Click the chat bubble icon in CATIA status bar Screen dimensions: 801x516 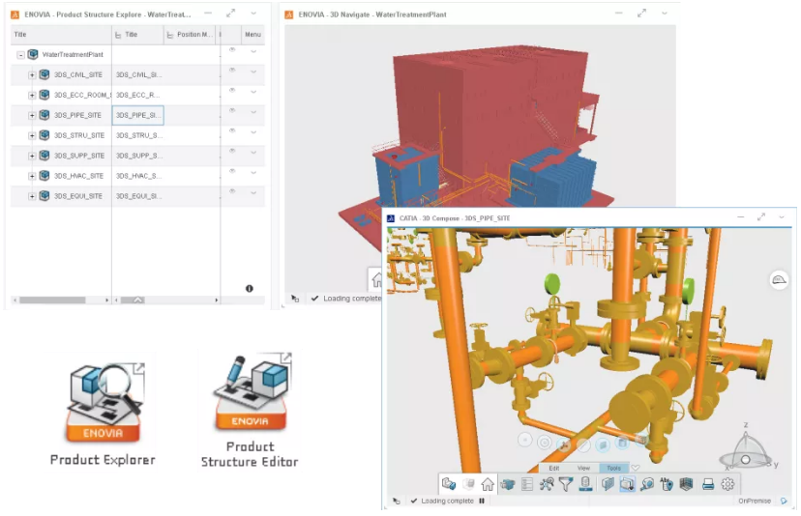[784, 502]
